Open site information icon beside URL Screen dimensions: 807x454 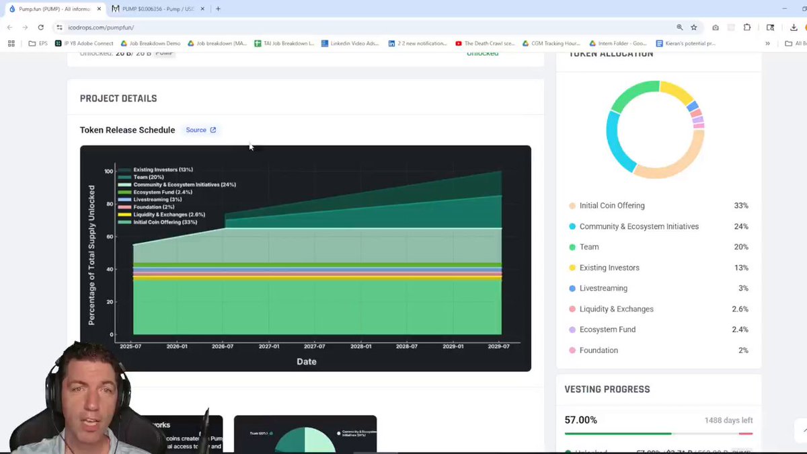click(x=60, y=27)
